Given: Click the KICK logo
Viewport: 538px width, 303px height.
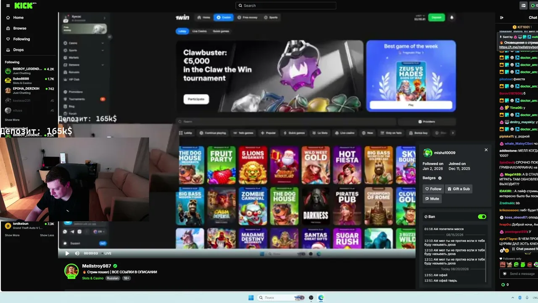Looking at the screenshot, I should tap(24, 5).
